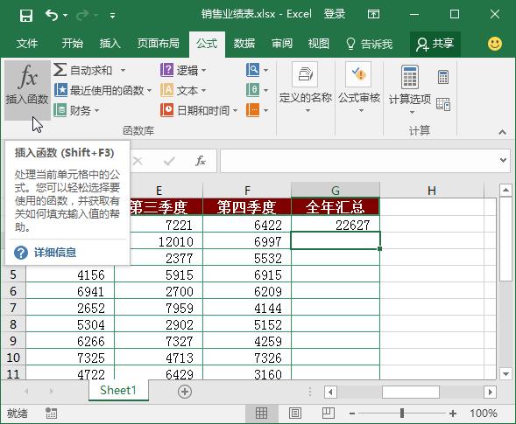Click the cell containing 22627
Image resolution: width=516 pixels, height=424 pixels.
(336, 225)
